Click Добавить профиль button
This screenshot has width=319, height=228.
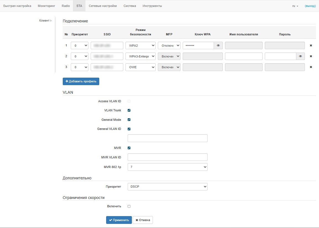point(81,81)
